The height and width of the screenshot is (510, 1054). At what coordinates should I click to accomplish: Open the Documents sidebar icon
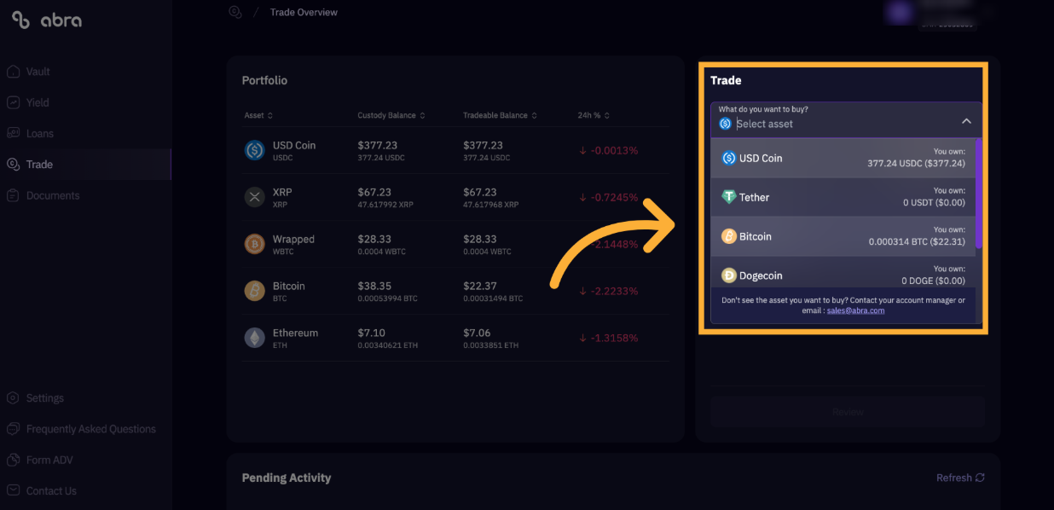click(13, 195)
